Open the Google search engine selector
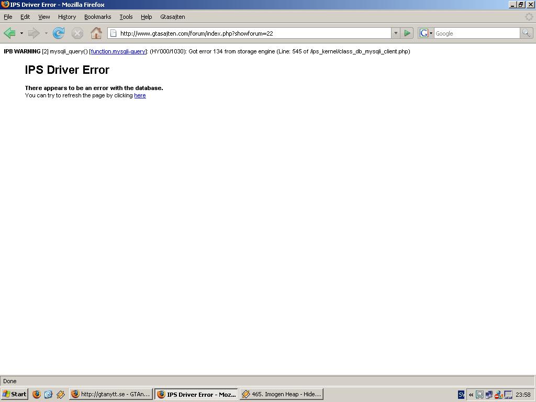This screenshot has width=536, height=402. coord(426,33)
